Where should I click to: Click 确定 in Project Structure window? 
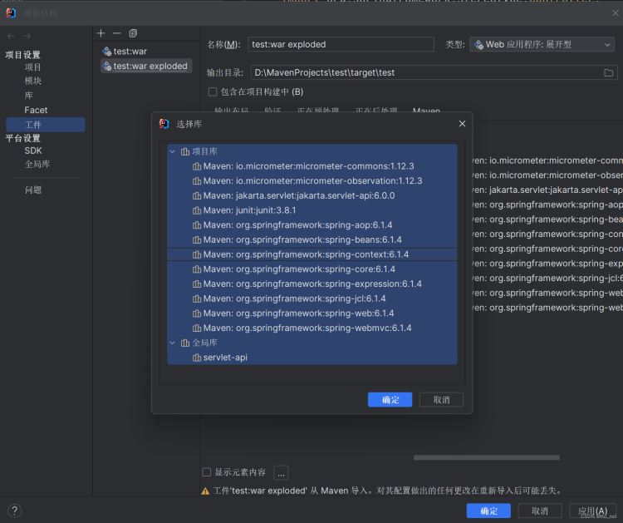pyautogui.click(x=488, y=511)
